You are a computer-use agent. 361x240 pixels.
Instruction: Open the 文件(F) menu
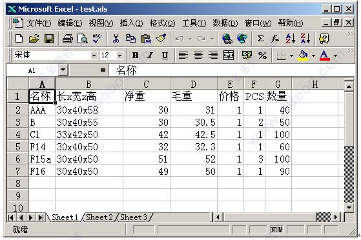(x=39, y=23)
